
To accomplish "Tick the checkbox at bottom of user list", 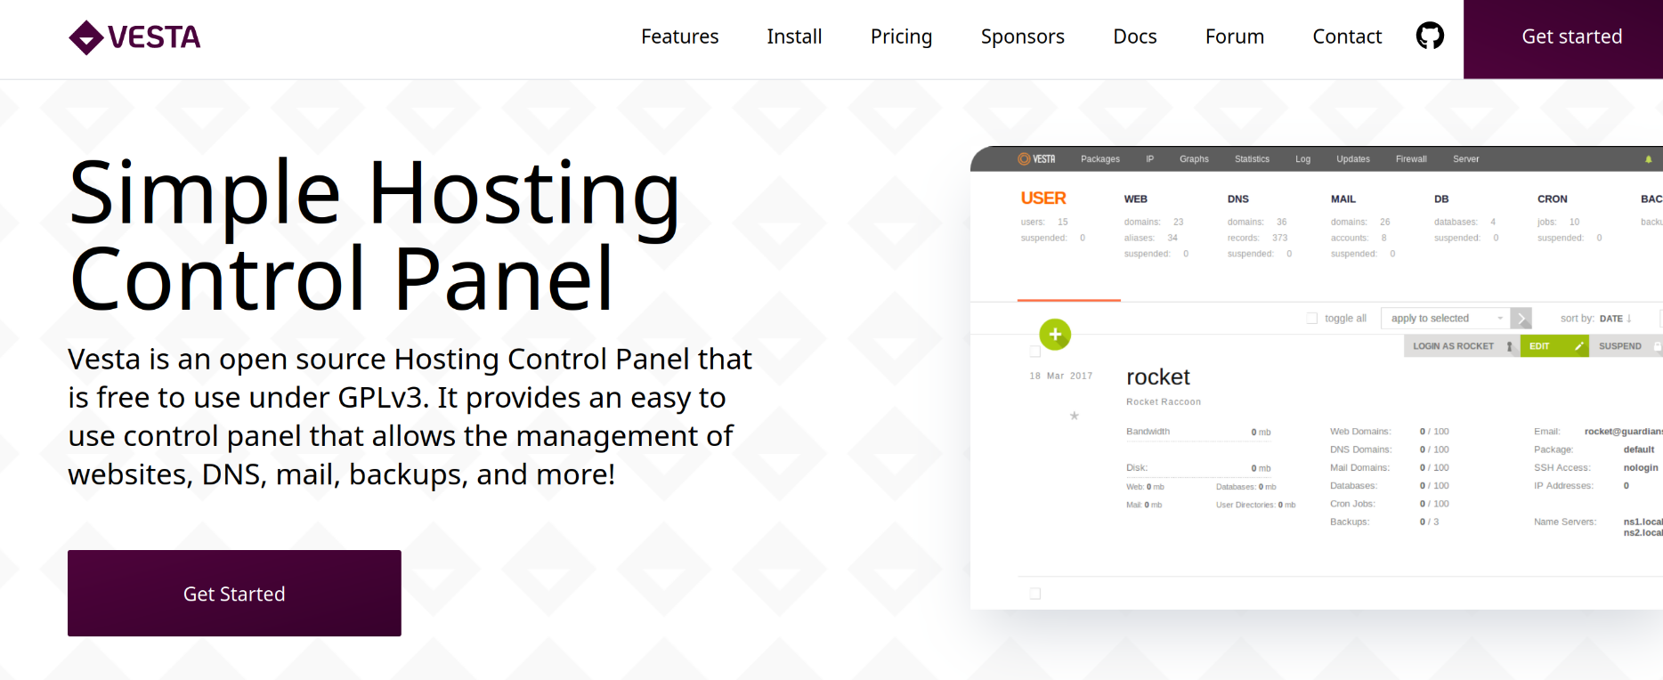I will coord(1035,594).
